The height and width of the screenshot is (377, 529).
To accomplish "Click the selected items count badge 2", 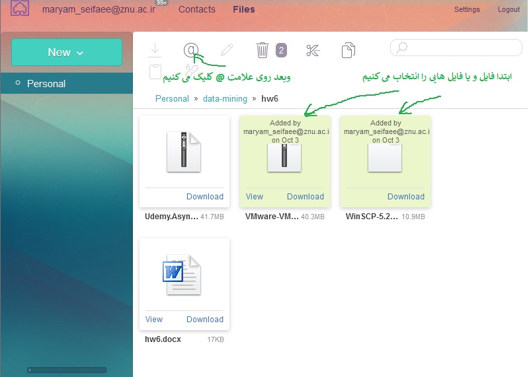I will 282,51.
